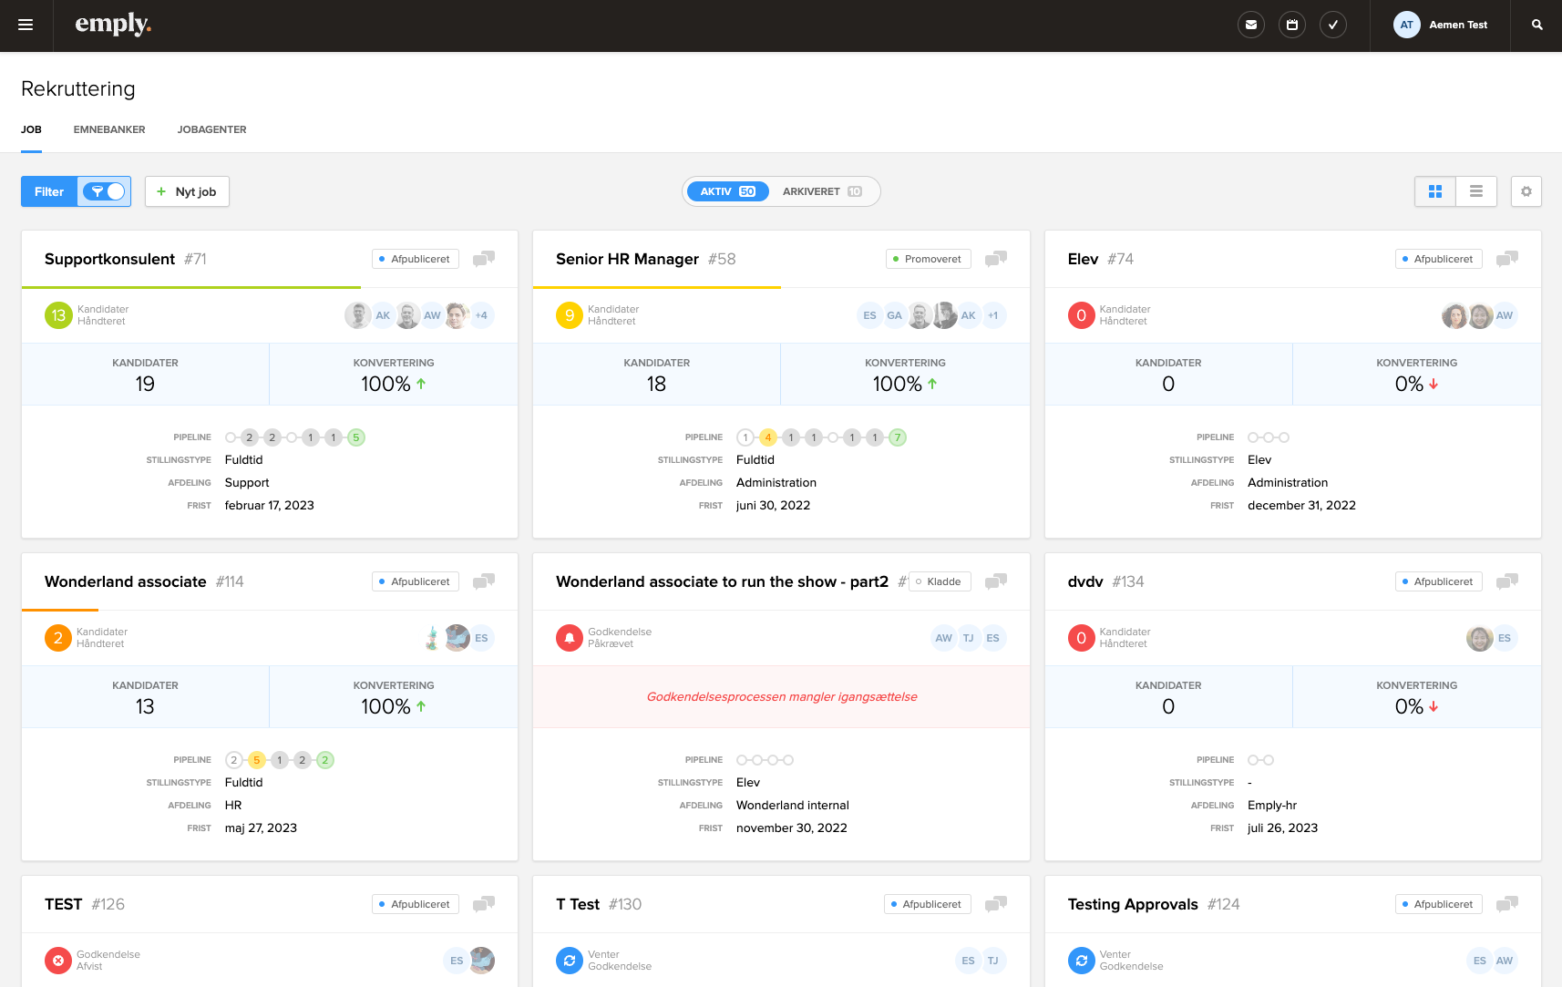1562x987 pixels.
Task: Click the search magnifier icon
Action: click(x=1537, y=26)
